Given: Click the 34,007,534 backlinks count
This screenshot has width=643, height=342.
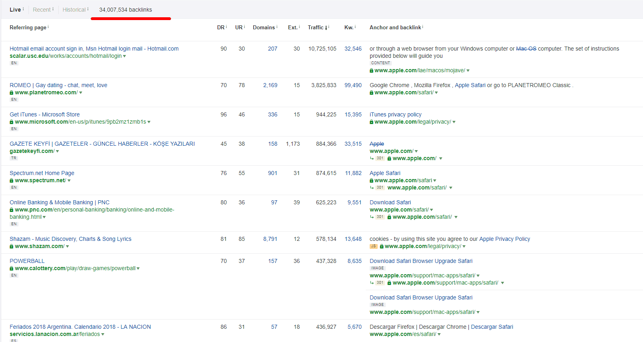Looking at the screenshot, I should pyautogui.click(x=126, y=10).
